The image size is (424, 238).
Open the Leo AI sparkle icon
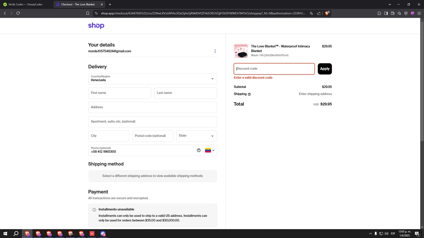[399, 13]
